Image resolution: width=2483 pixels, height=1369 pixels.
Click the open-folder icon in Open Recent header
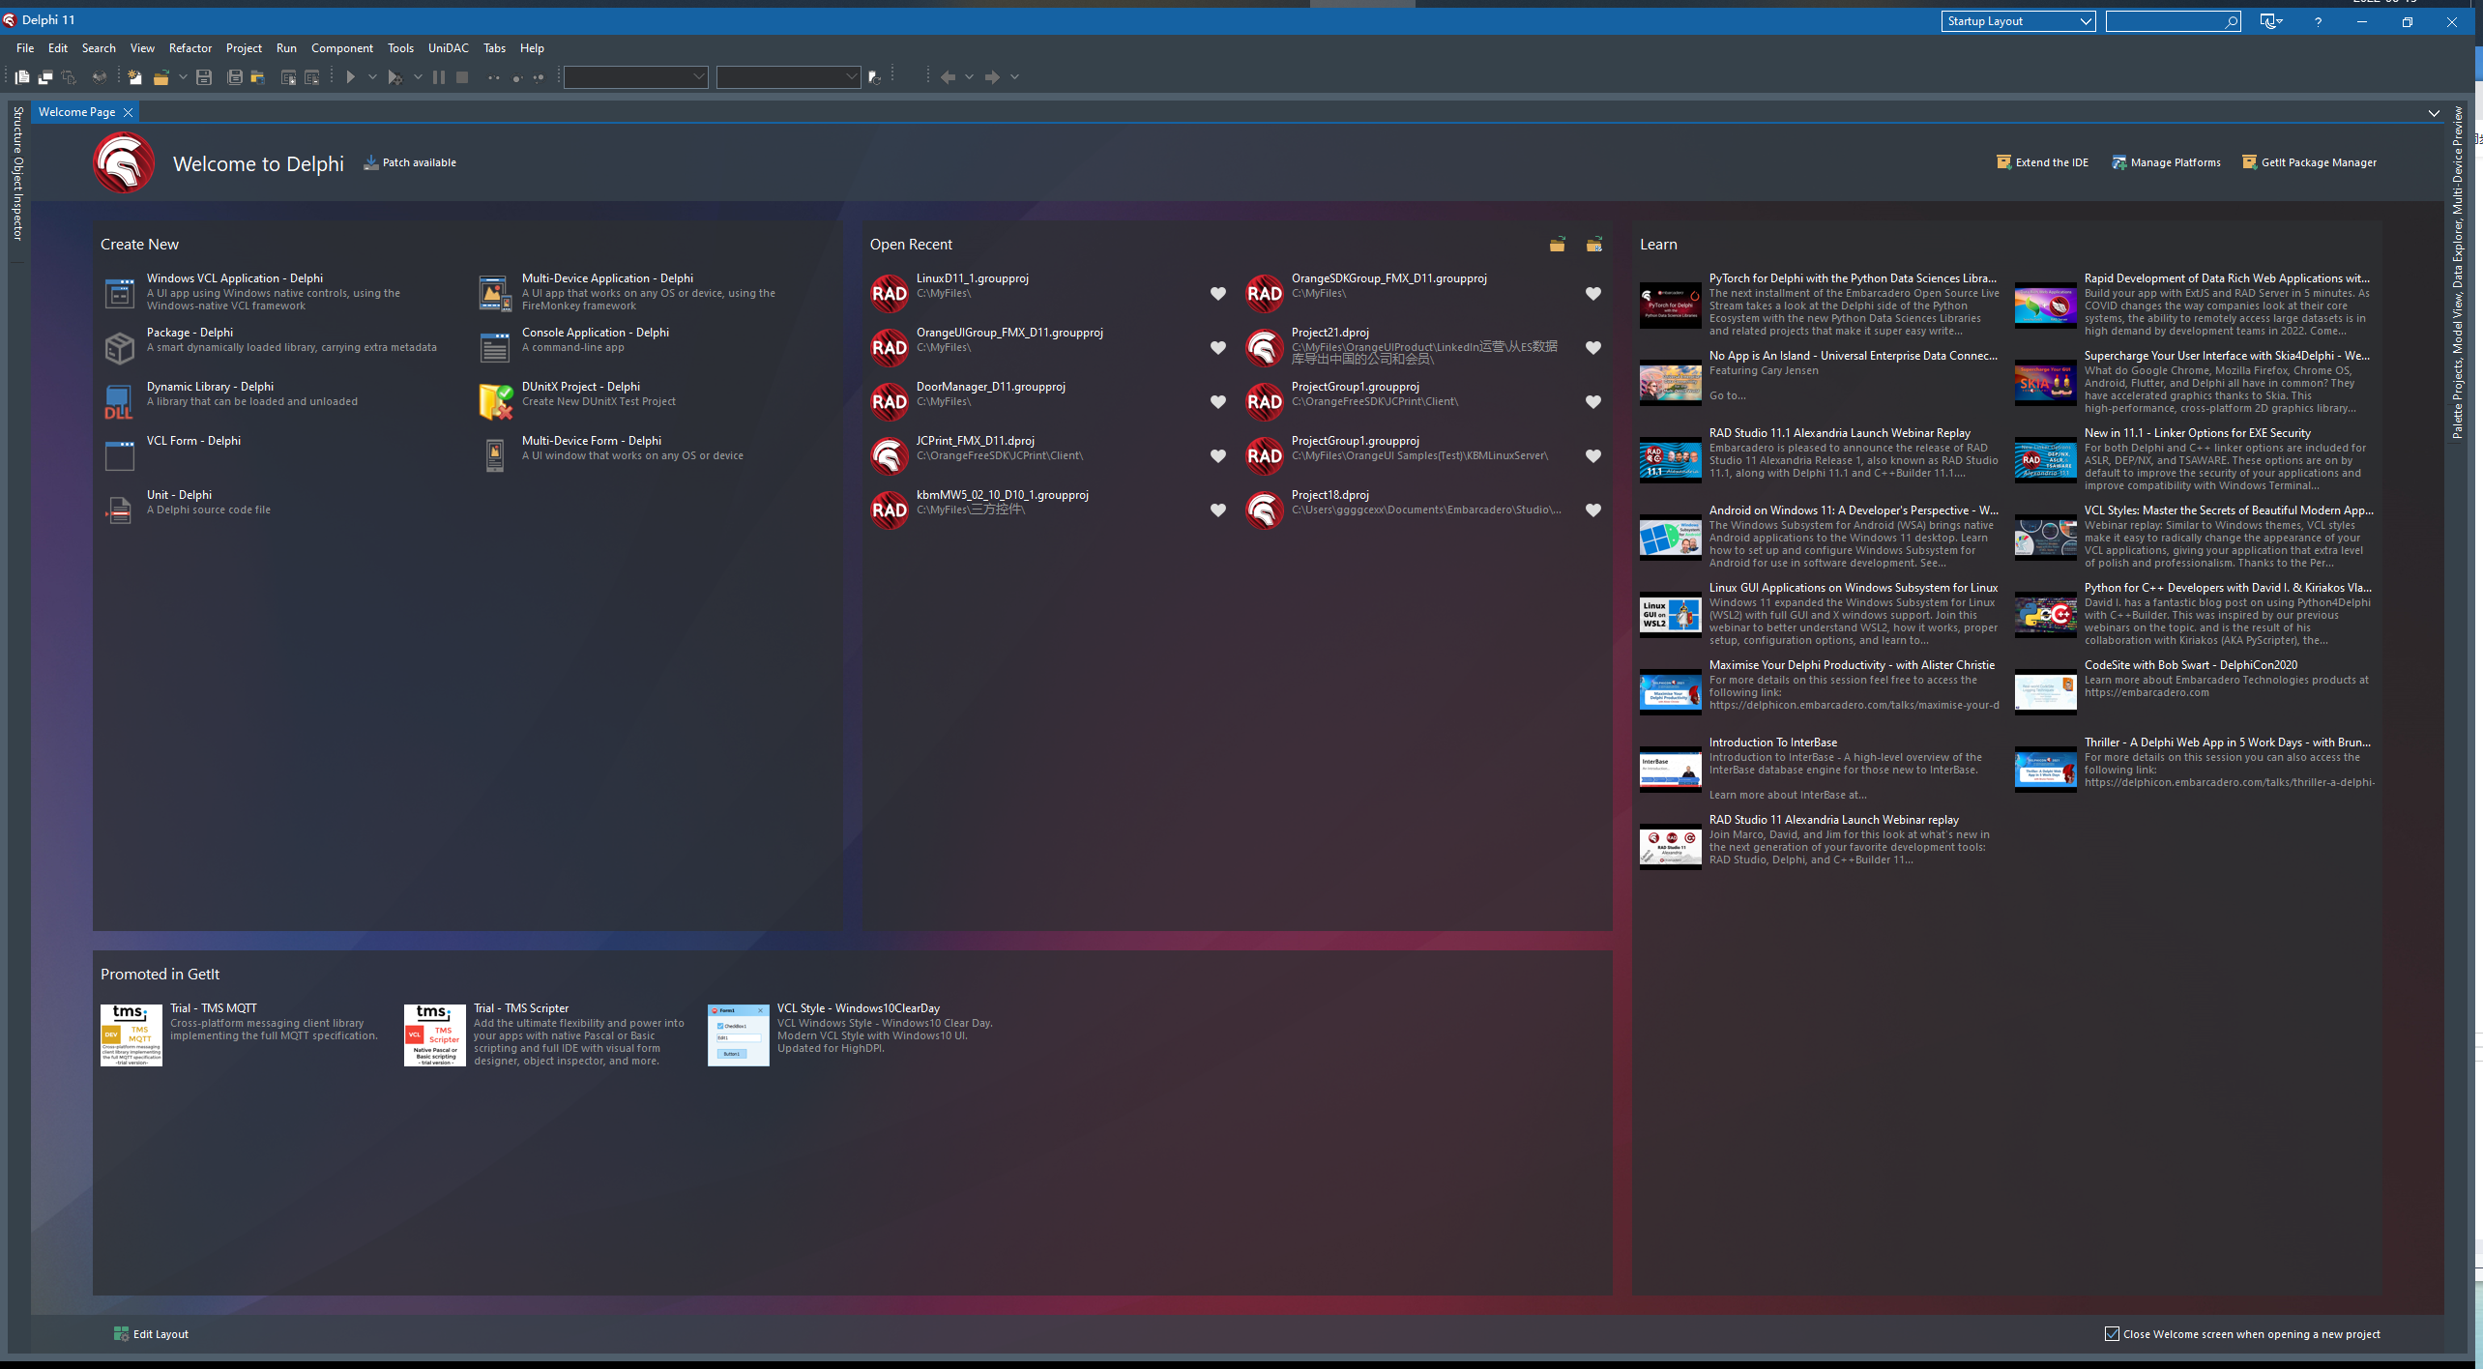[1557, 245]
